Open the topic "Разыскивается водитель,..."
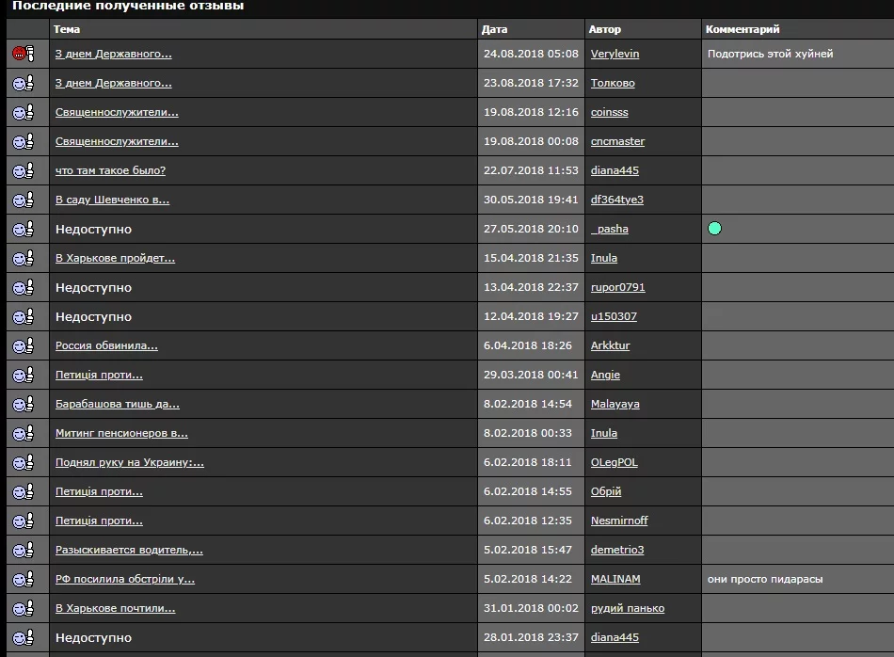Screen dimensions: 894x657 point(129,550)
